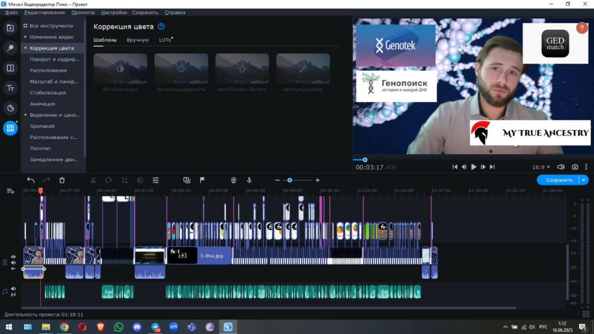Select Хромакей tool
This screenshot has height=334, width=594.
pyautogui.click(x=42, y=126)
